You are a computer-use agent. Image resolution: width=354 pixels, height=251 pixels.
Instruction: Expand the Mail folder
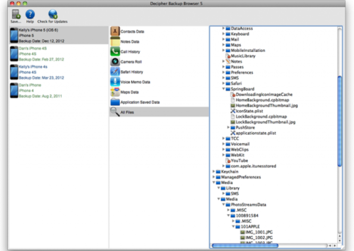pyautogui.click(x=223, y=39)
